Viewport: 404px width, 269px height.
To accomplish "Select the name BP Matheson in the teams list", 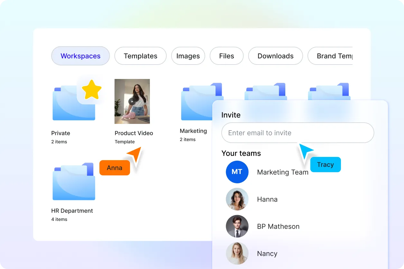I will tap(278, 226).
